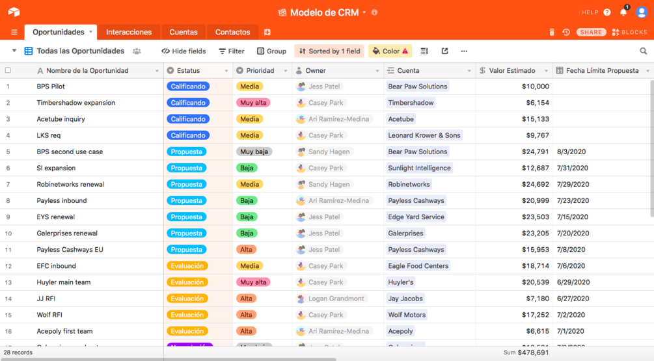Open the revision history clock icon
This screenshot has width=654, height=361.
point(566,32)
